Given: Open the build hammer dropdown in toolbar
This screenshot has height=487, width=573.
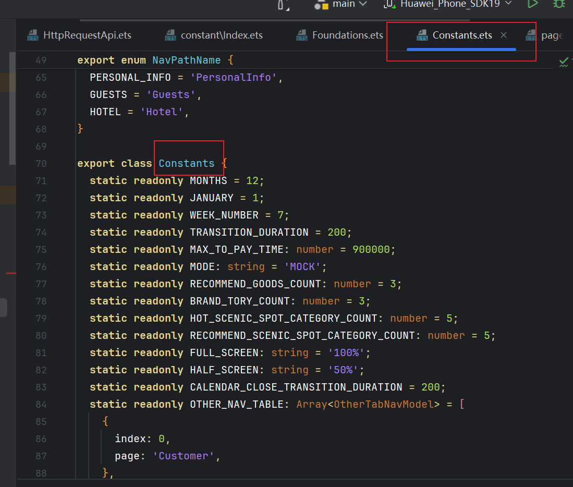Looking at the screenshot, I should tap(283, 4).
